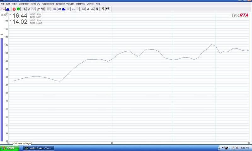Click the round dark tray icon beside clock
252x151 pixels.
click(237, 148)
